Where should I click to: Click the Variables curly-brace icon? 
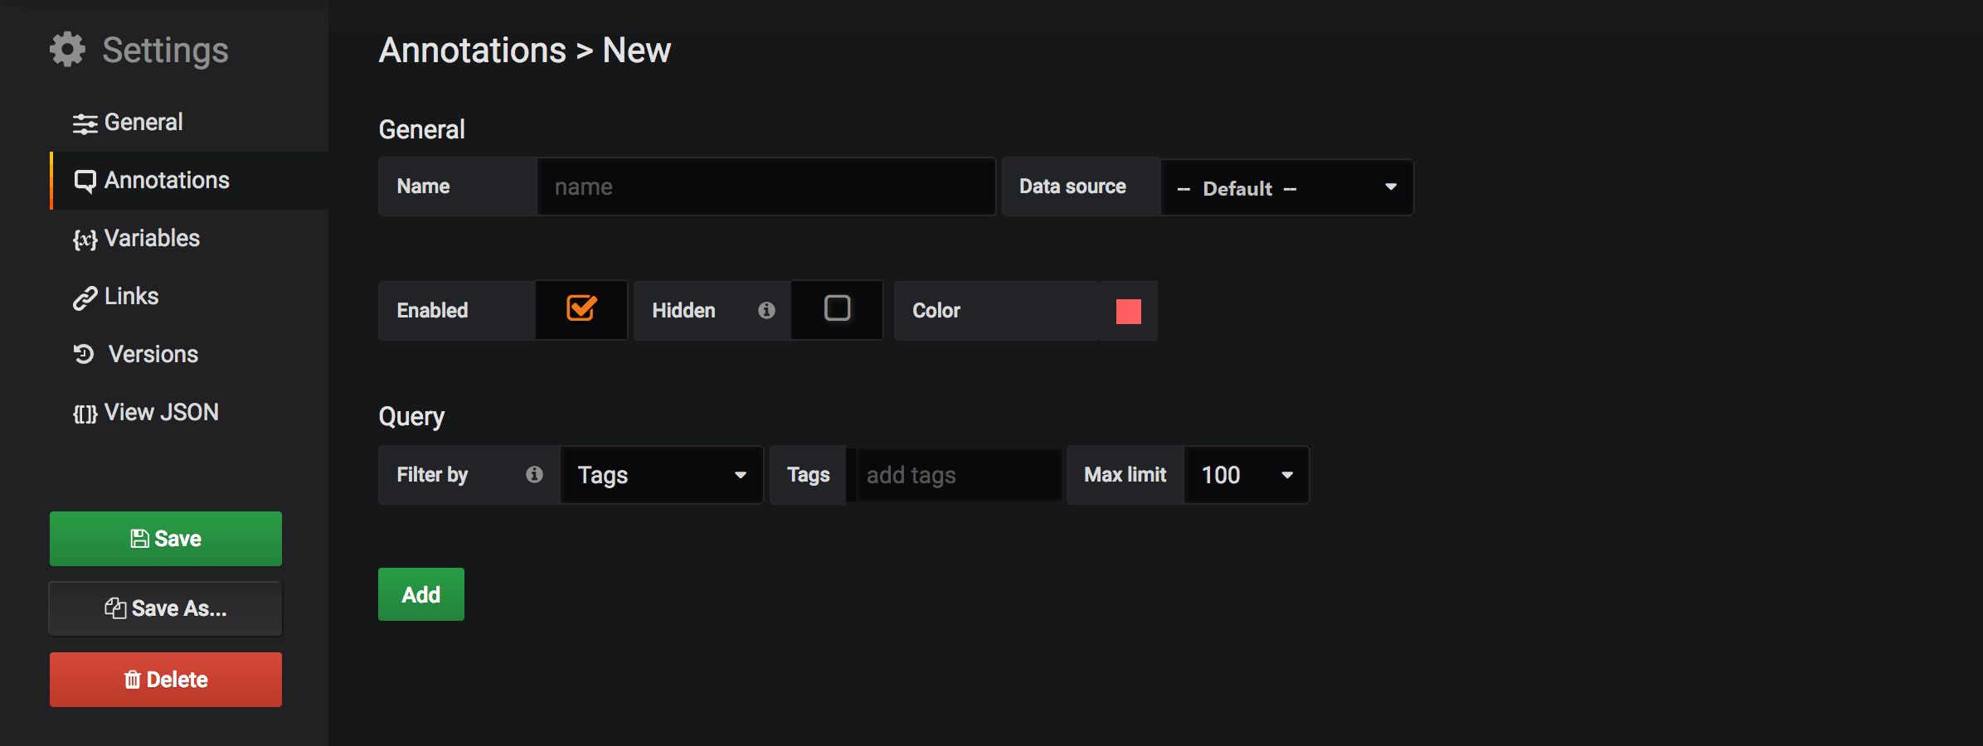[85, 240]
